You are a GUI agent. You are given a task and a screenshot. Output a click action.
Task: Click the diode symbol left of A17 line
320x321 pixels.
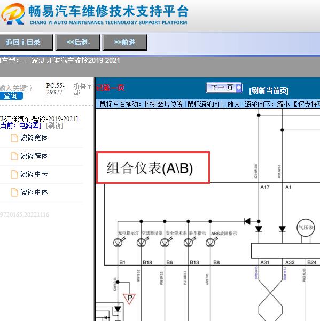click(247, 221)
